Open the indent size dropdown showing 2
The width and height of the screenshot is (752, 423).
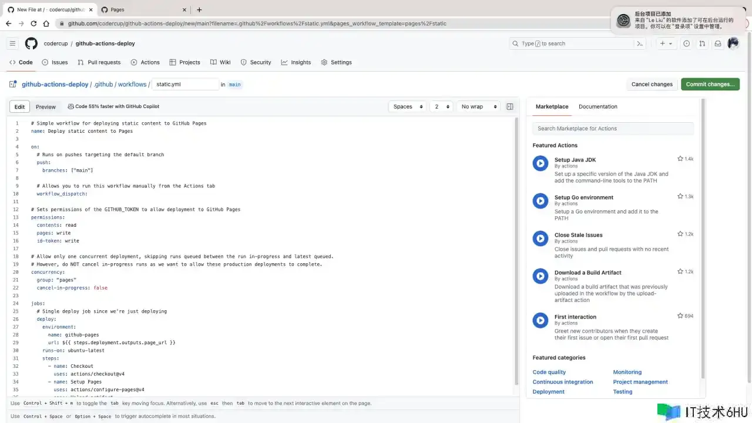click(x=442, y=107)
